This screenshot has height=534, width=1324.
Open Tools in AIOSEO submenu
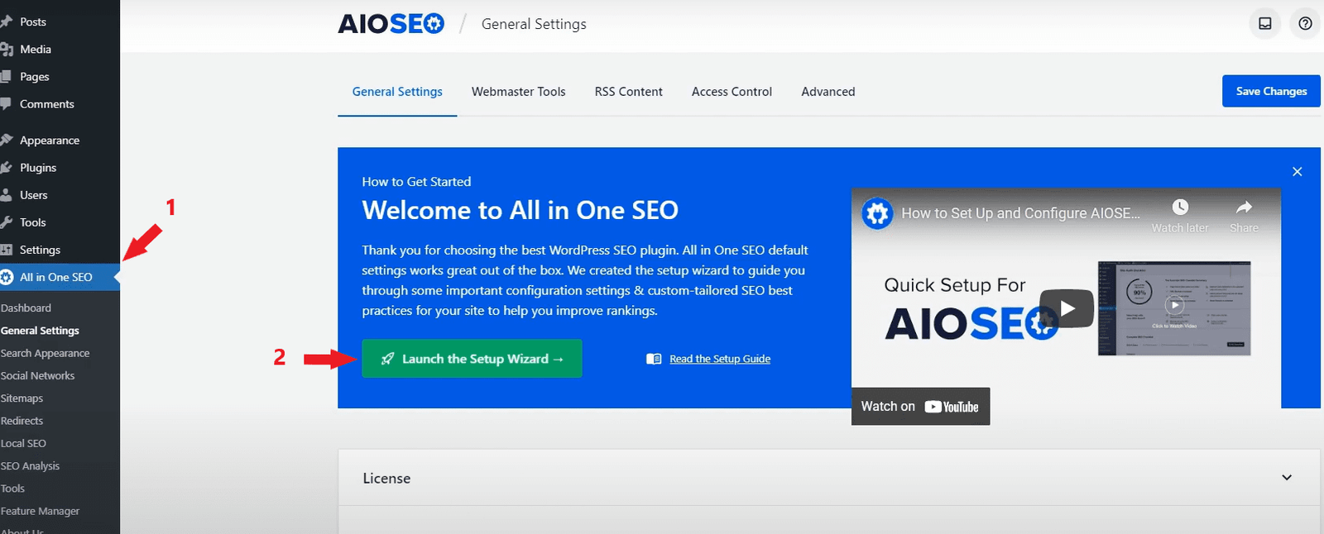pyautogui.click(x=12, y=489)
